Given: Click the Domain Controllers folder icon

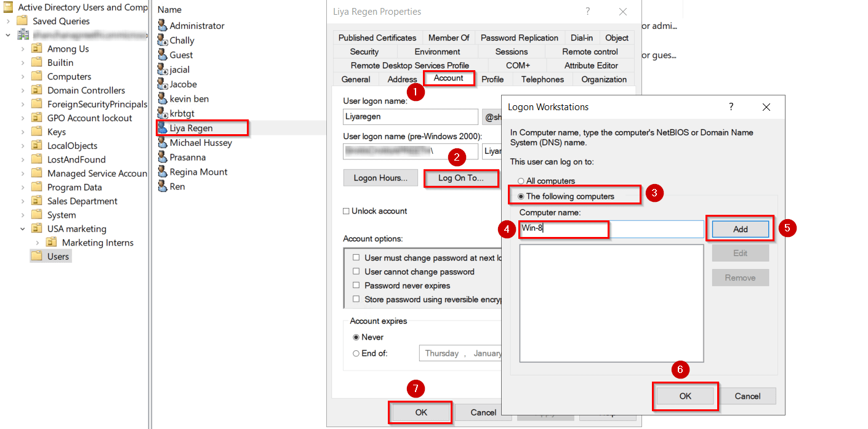Looking at the screenshot, I should [x=37, y=90].
